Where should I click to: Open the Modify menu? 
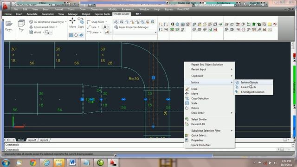pyautogui.click(x=112, y=9)
